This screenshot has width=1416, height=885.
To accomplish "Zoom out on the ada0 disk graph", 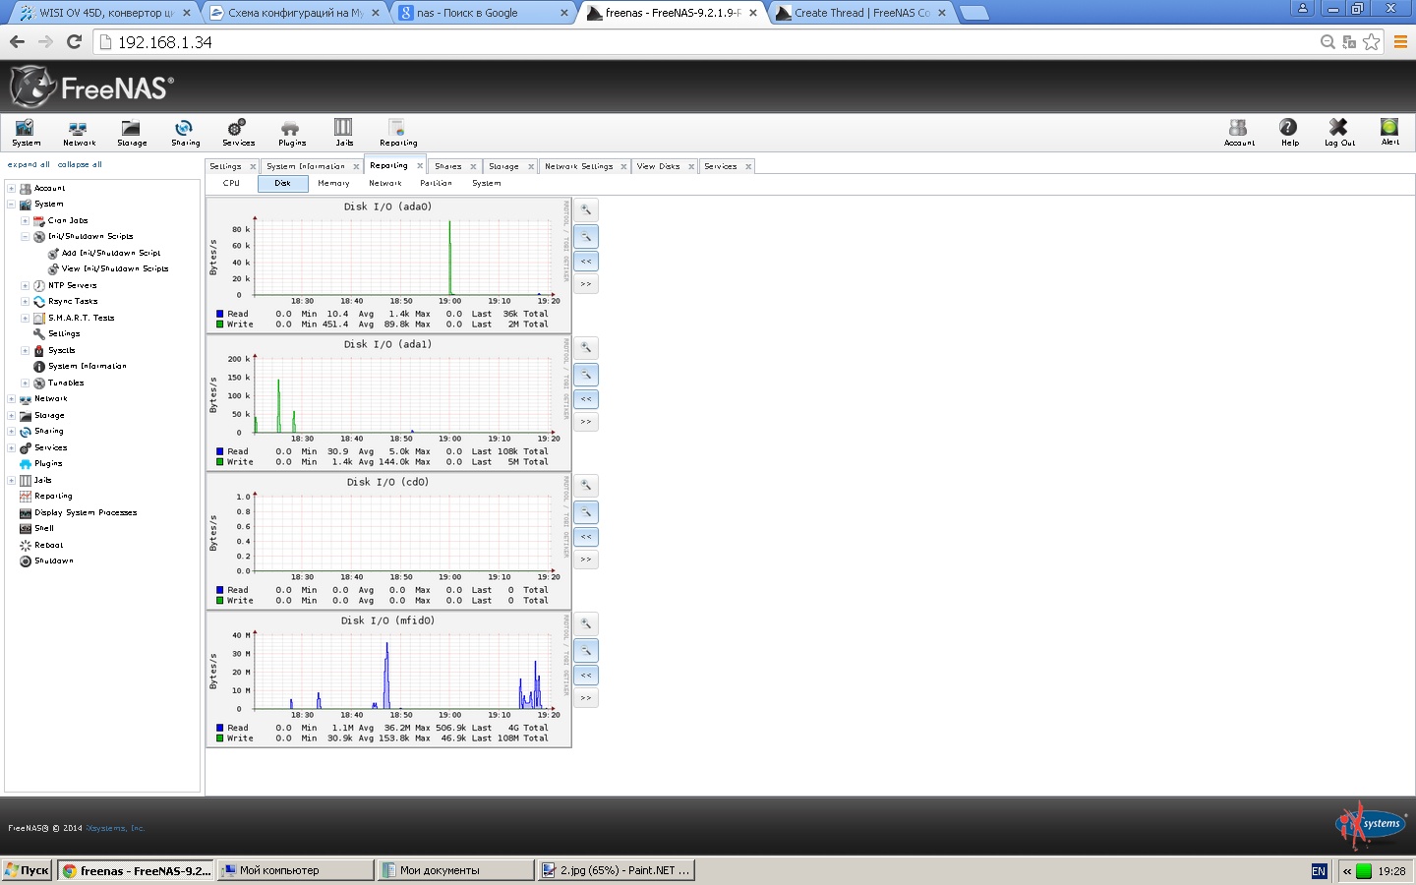I will [x=586, y=236].
